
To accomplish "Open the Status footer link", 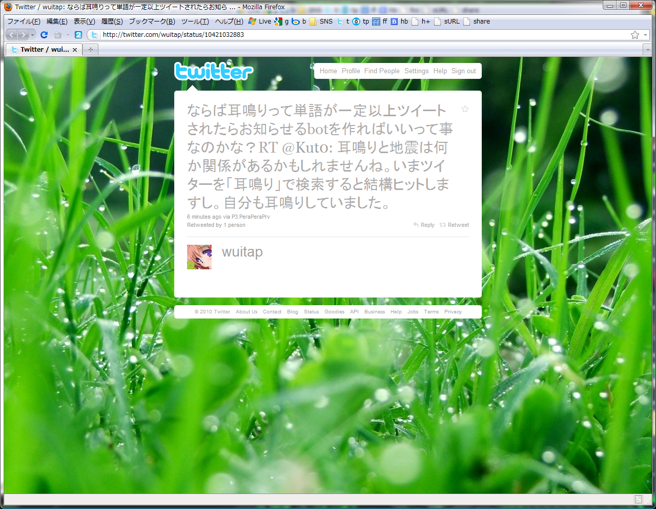I will coord(311,312).
